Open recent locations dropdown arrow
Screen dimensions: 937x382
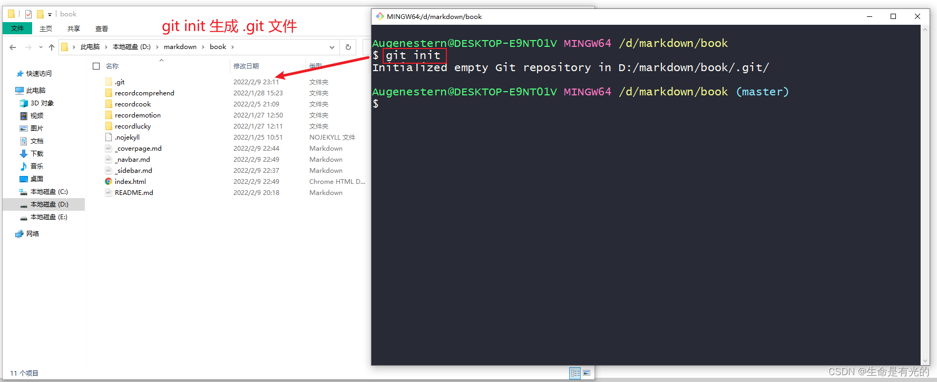41,47
